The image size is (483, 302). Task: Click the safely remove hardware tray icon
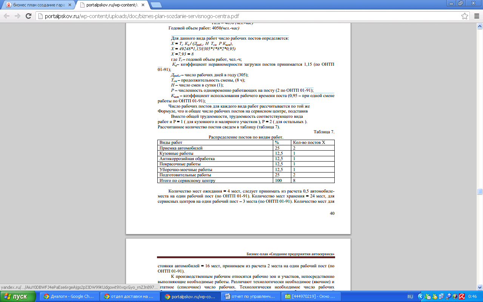pyautogui.click(x=448, y=297)
